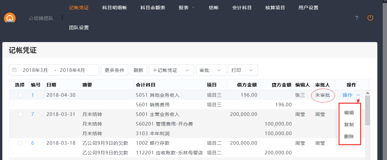Screen dimensions: 387x160
Task: Tick the checkbox for voucher 7
Action: 20,114
